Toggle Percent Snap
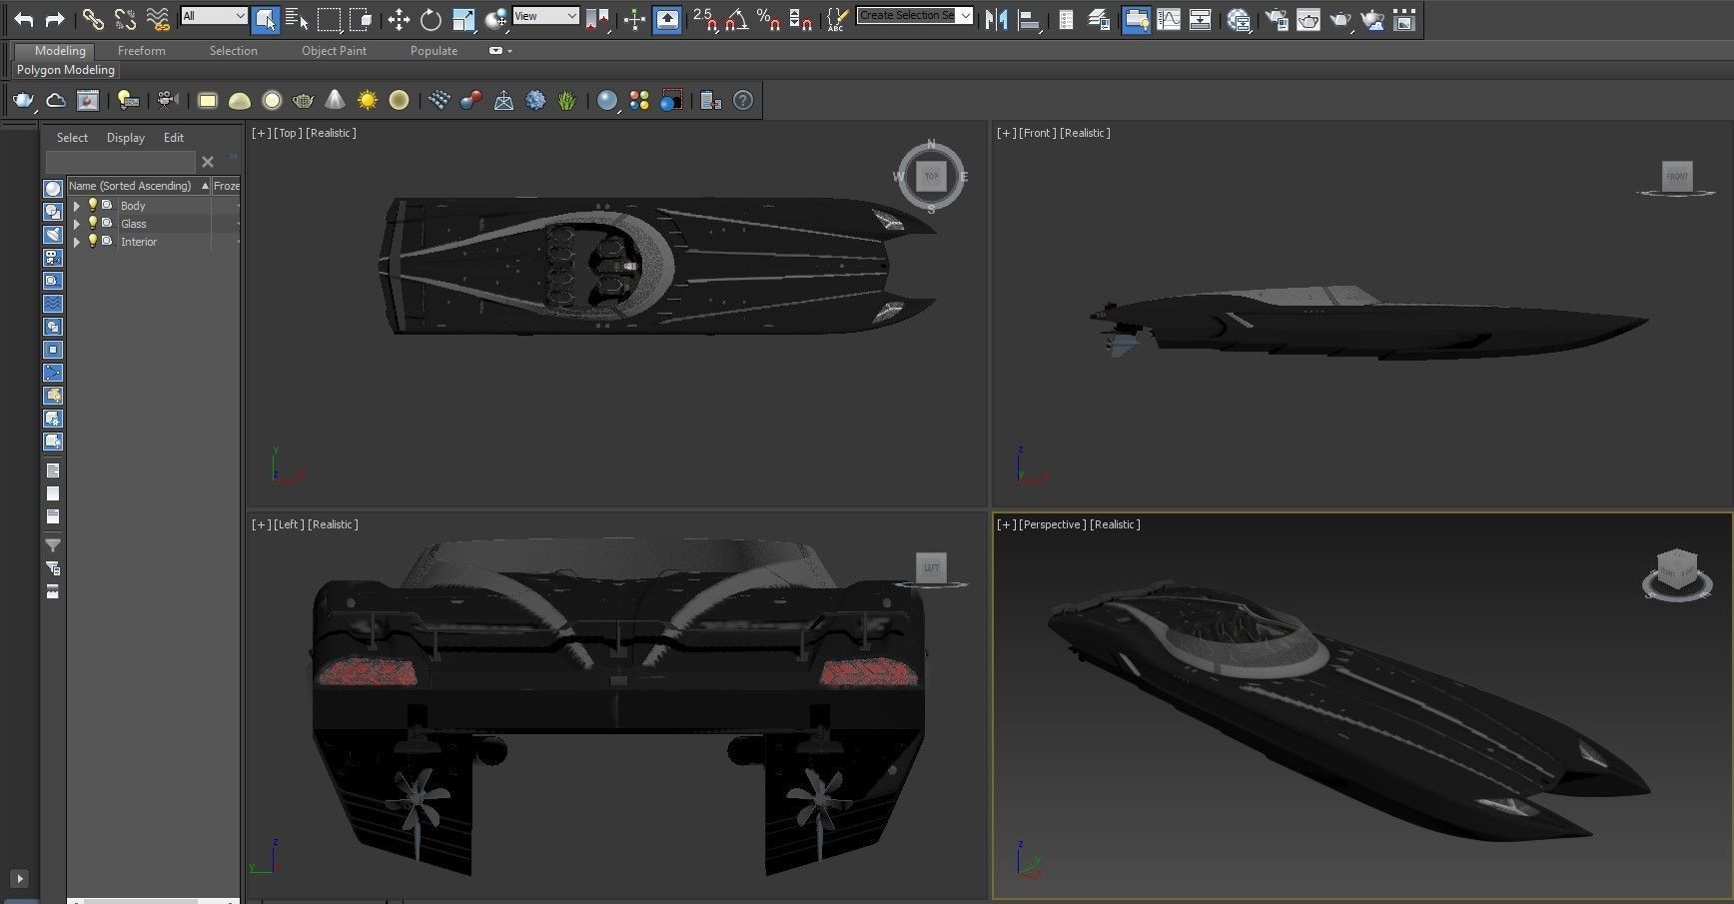1734x904 pixels. [768, 19]
